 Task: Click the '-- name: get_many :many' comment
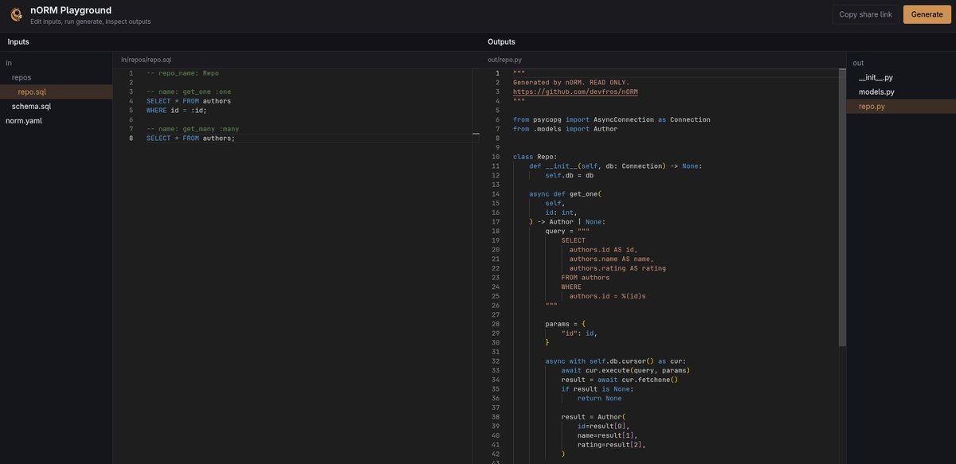(193, 128)
